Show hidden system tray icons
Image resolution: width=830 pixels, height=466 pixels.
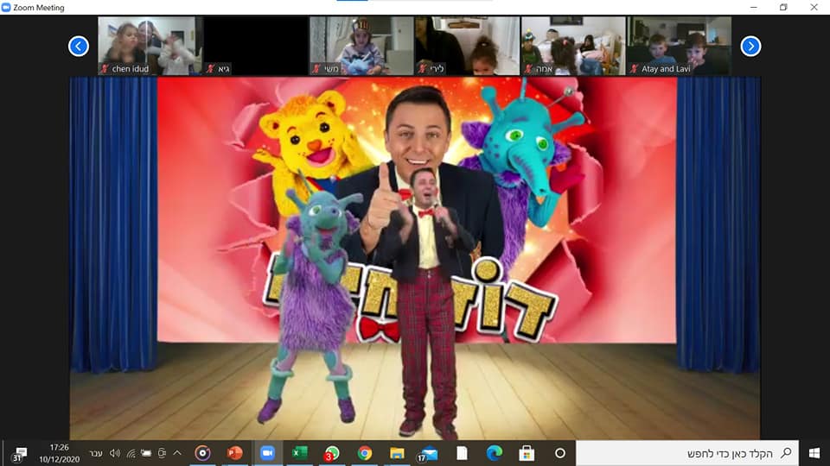pyautogui.click(x=177, y=453)
